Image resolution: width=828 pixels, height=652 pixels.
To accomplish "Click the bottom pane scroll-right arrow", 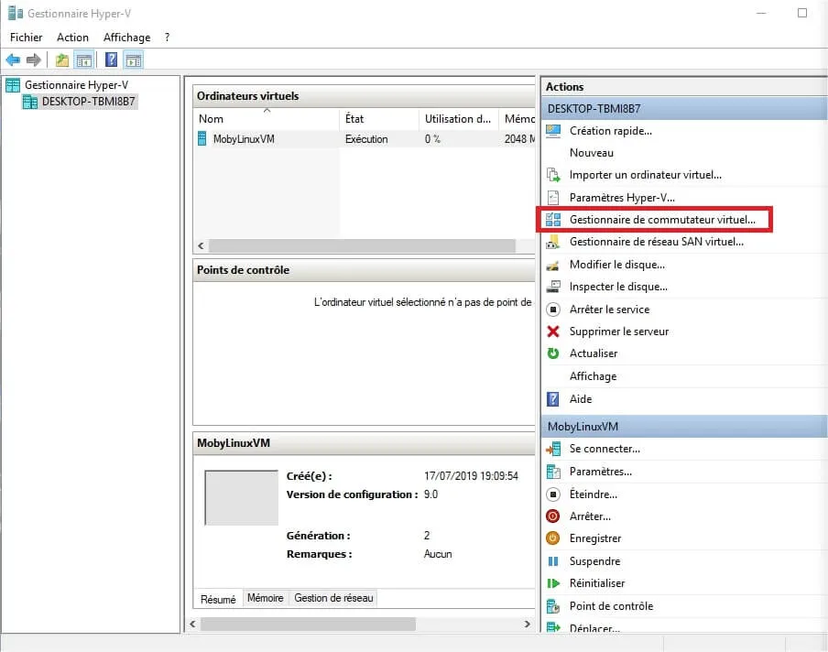I will point(527,624).
